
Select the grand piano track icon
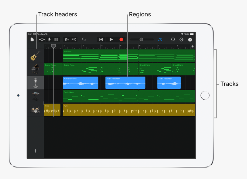pyautogui.click(x=35, y=69)
